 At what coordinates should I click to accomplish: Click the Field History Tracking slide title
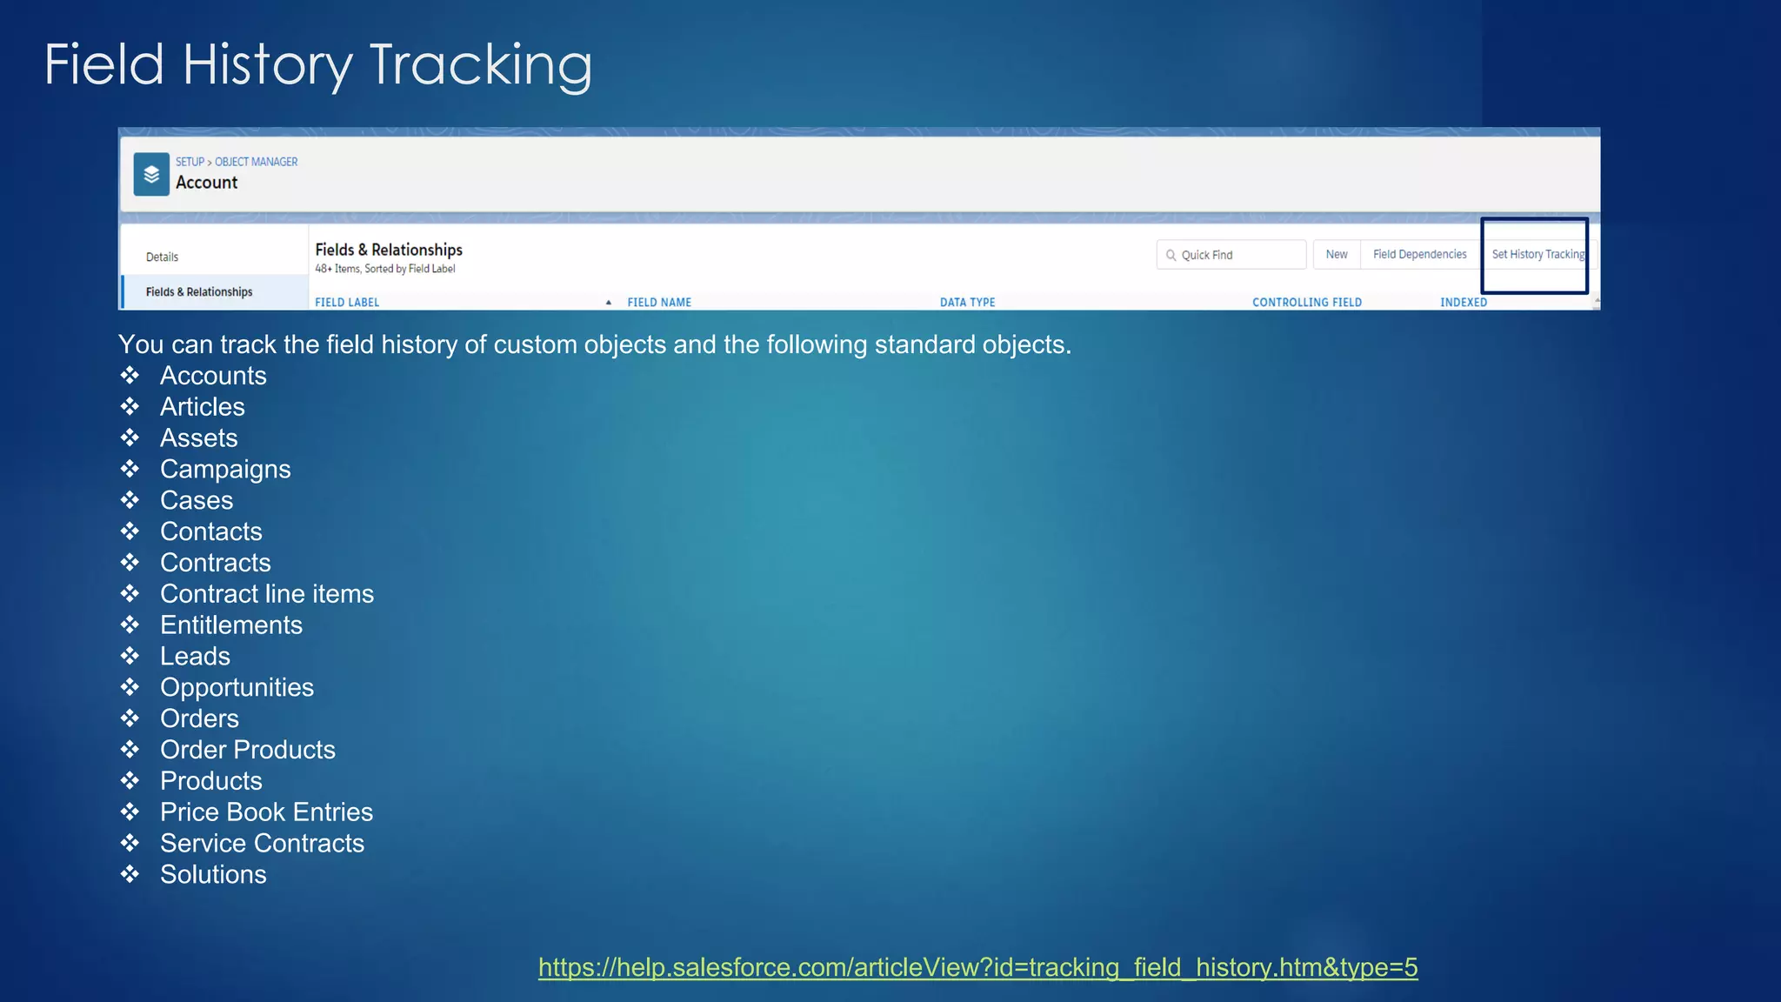click(x=318, y=66)
